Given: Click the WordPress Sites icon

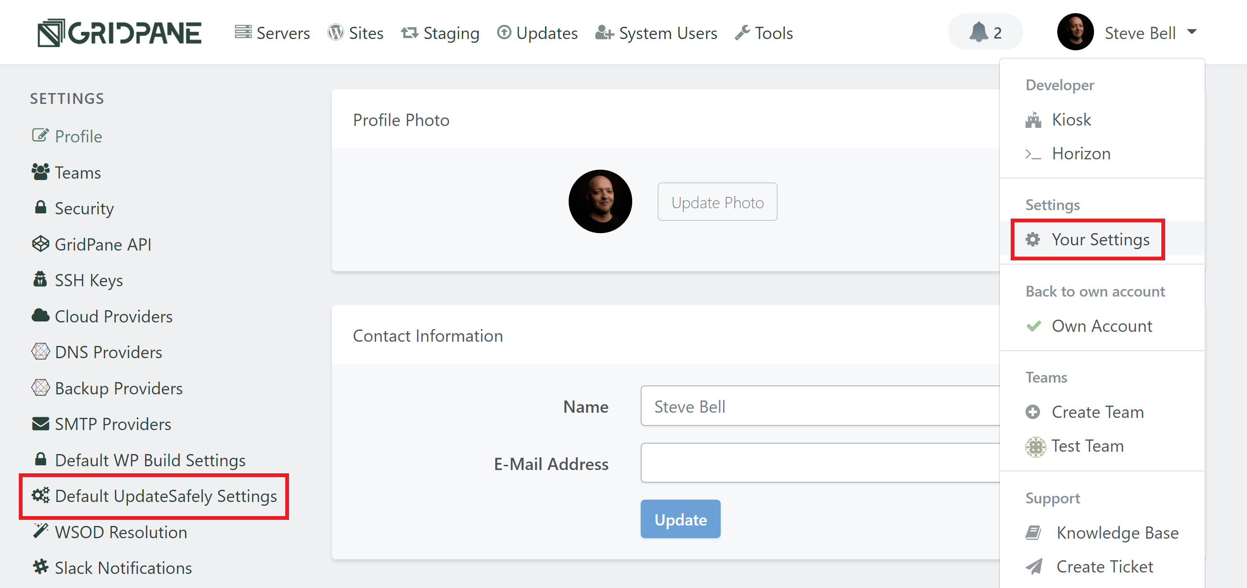Looking at the screenshot, I should click(336, 32).
